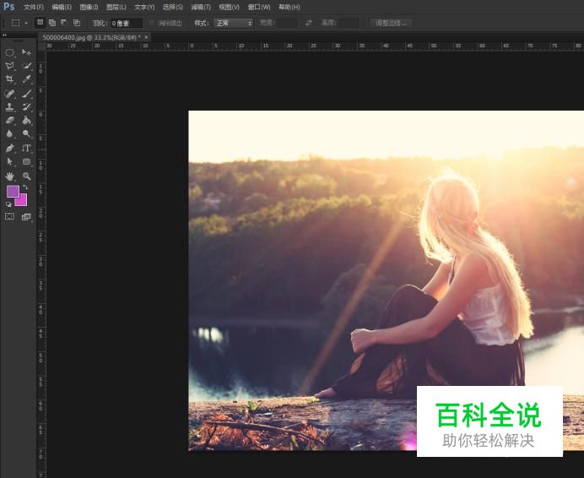Select the Polygonal Lasso tool
The width and height of the screenshot is (584, 478).
[x=9, y=66]
